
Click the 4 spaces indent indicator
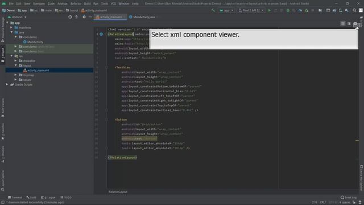(345, 203)
